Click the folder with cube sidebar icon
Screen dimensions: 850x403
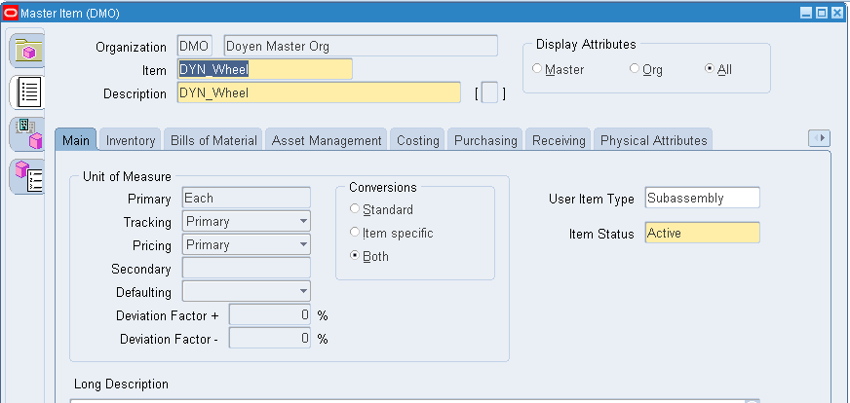pos(27,50)
